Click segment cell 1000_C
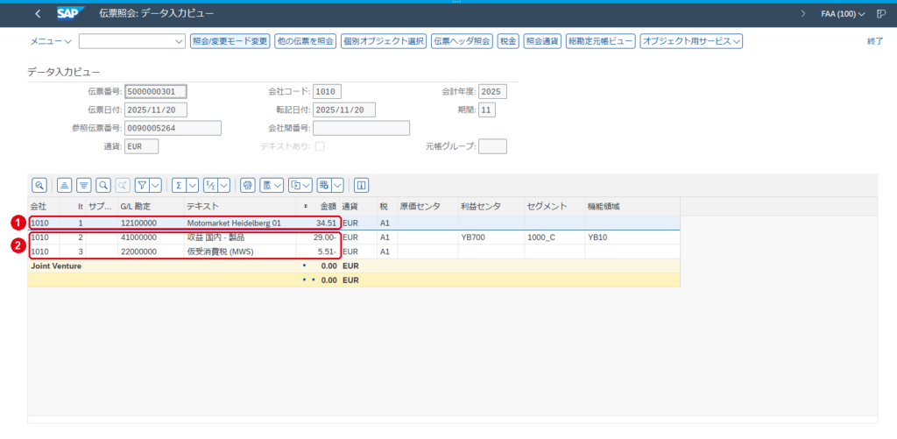The width and height of the screenshot is (897, 439). point(554,237)
